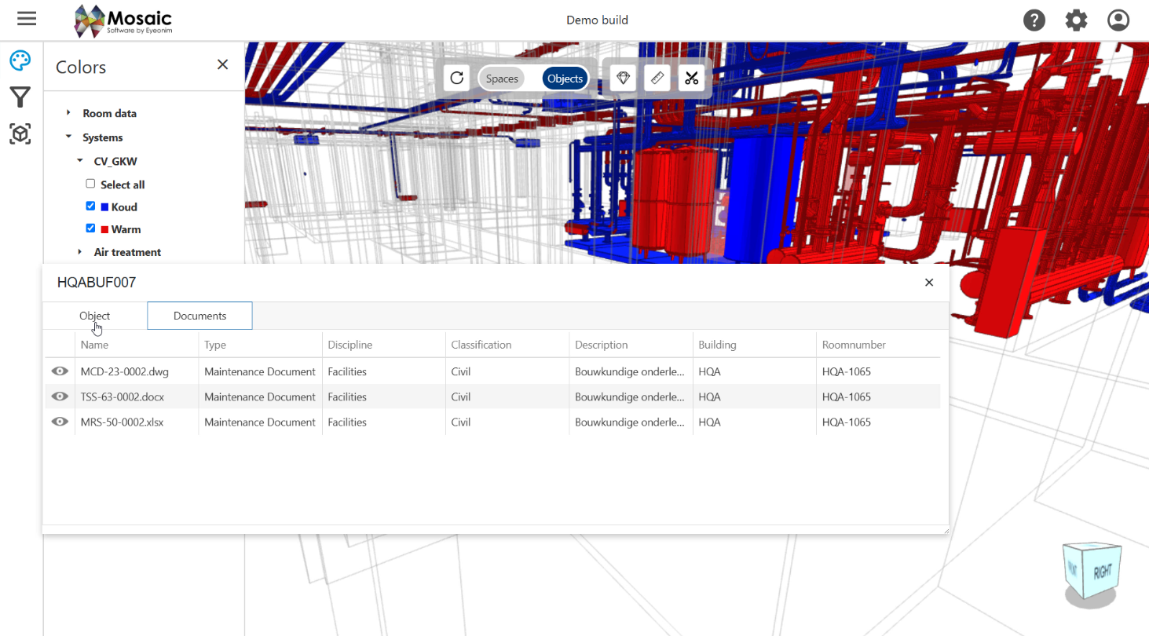Uncheck the Warm checkbox

[90, 228]
